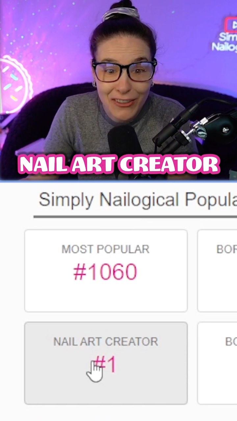Click the NAIL ART CREATOR card label

[106, 342]
